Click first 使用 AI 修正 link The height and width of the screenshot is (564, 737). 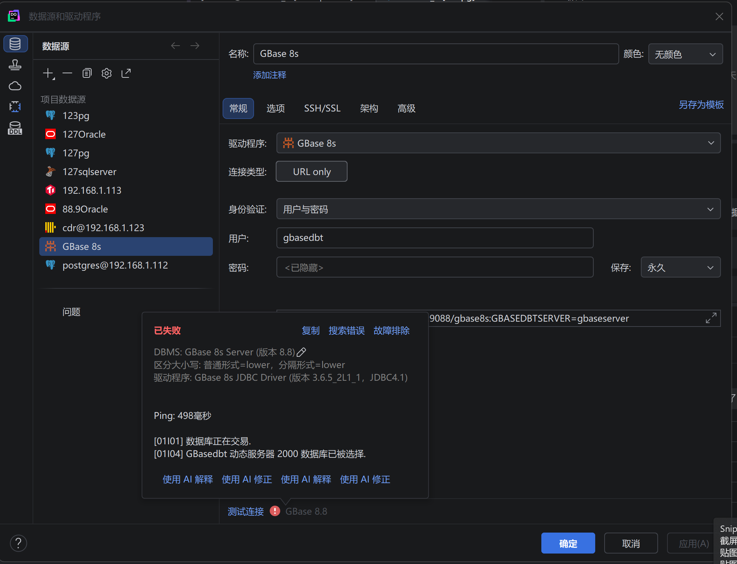[247, 479]
